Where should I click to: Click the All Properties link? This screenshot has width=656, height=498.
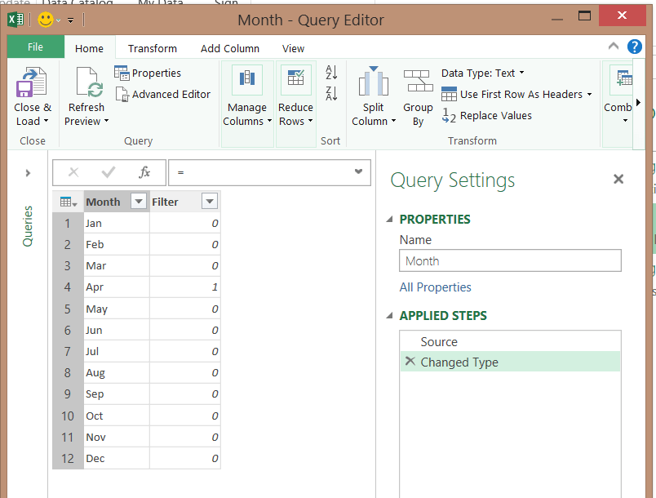coord(435,287)
